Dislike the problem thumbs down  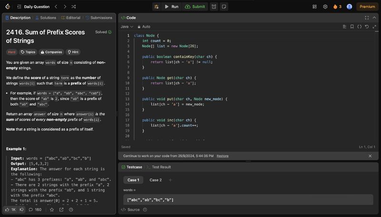coord(21,210)
